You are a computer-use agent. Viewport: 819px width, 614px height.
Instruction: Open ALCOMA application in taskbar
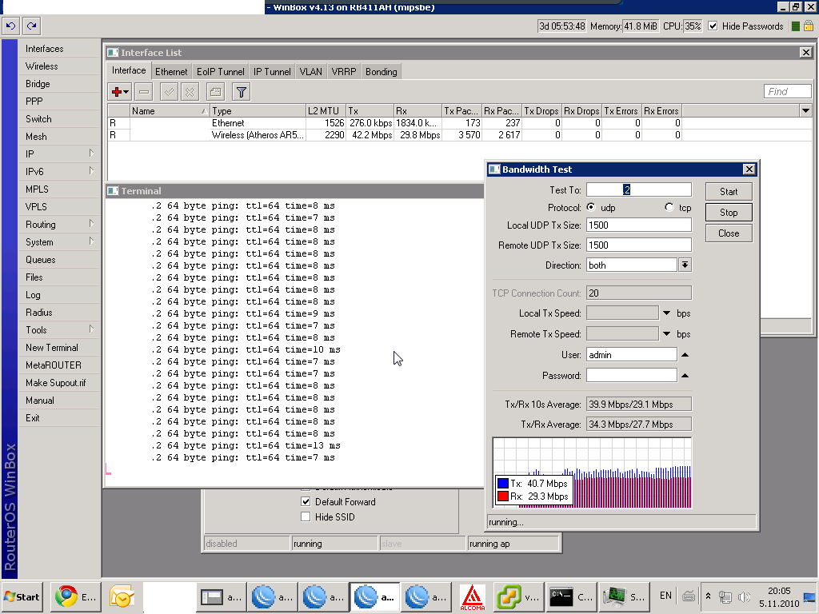(472, 596)
